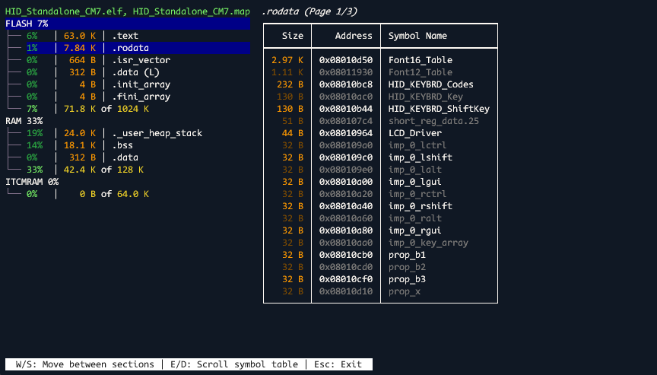657x375 pixels.
Task: Select the .fini_array section entry
Action: (x=141, y=97)
